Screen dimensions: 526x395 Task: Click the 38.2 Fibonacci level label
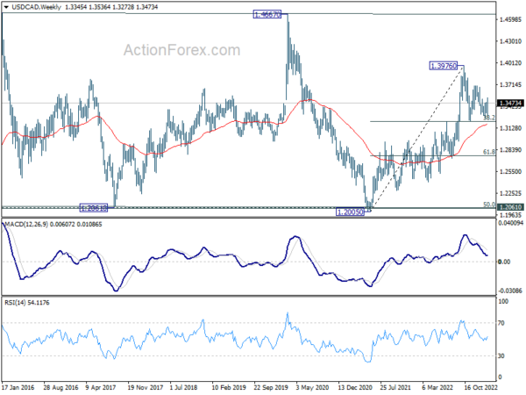tap(489, 118)
